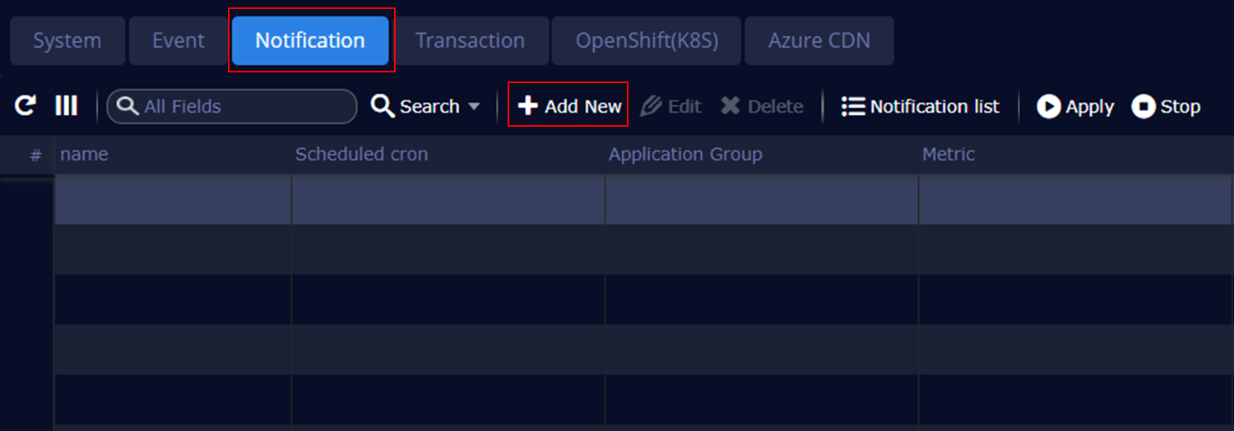Sort by Scheduled cron column header
Screen dimensions: 1234x431
(361, 155)
